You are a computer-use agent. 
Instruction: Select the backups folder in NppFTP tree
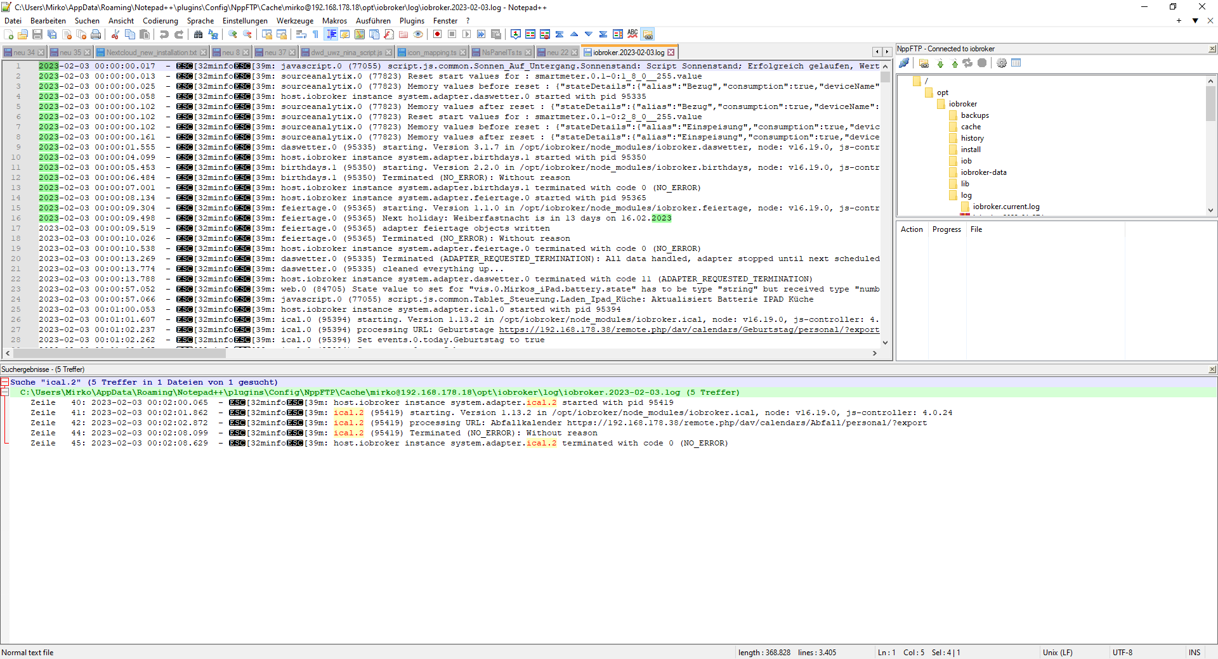pyautogui.click(x=974, y=115)
